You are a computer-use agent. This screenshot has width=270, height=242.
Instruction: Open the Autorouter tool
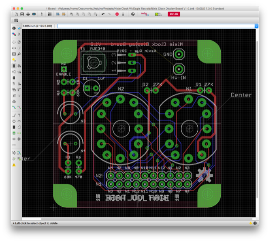click(19, 153)
